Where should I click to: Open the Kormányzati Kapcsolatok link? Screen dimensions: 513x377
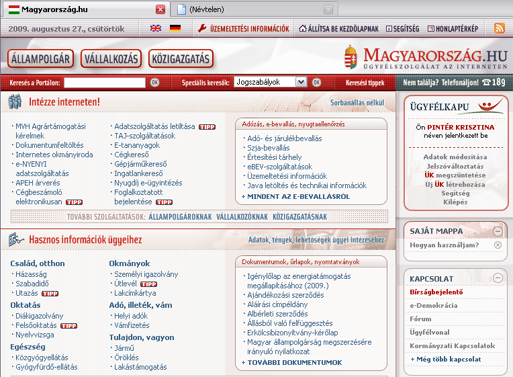pos(452,346)
